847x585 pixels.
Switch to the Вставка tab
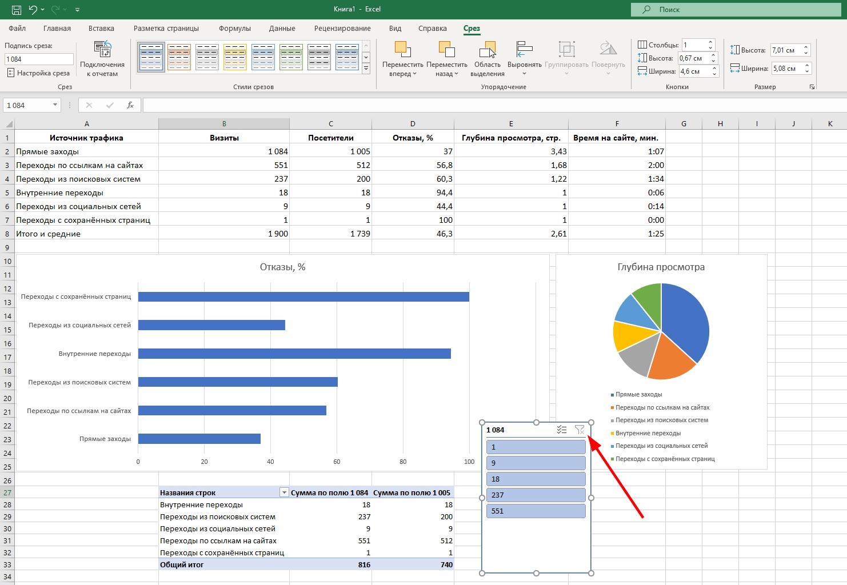(x=101, y=28)
